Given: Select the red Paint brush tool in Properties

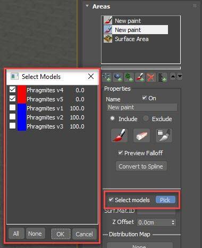Looking at the screenshot, I should (120, 135).
